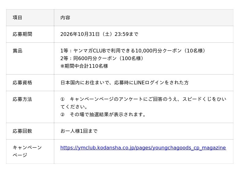Select the 応募期間 row label
The height and width of the screenshot is (173, 245).
point(22,34)
